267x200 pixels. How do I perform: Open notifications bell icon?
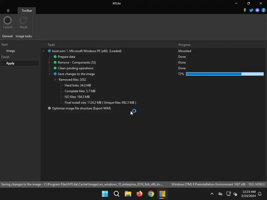(x=260, y=194)
